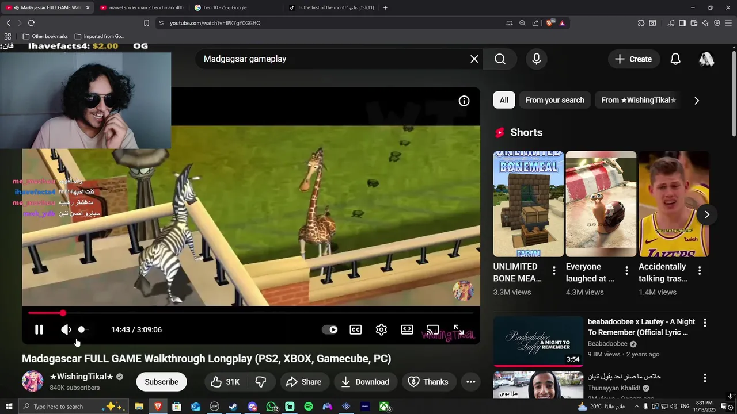Open options for Unlimited Bone Meal short
Screen dimensions: 737x414
coord(554,270)
